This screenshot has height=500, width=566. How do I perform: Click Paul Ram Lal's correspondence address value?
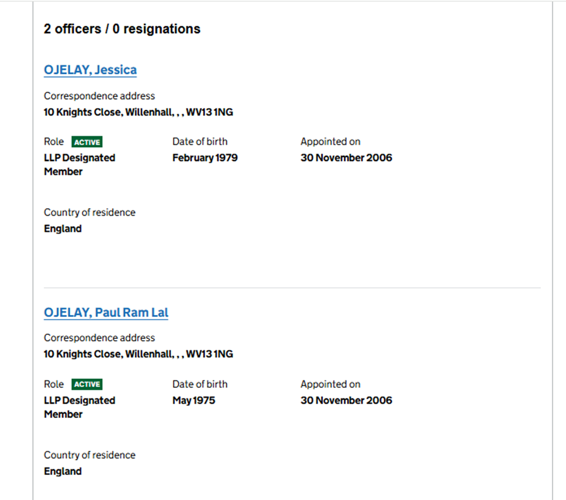pyautogui.click(x=138, y=354)
